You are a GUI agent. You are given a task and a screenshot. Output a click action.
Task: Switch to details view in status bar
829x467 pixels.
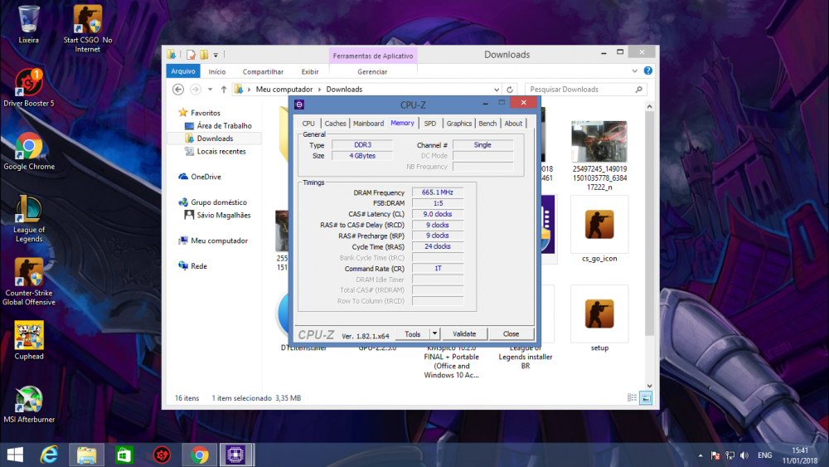coord(634,398)
